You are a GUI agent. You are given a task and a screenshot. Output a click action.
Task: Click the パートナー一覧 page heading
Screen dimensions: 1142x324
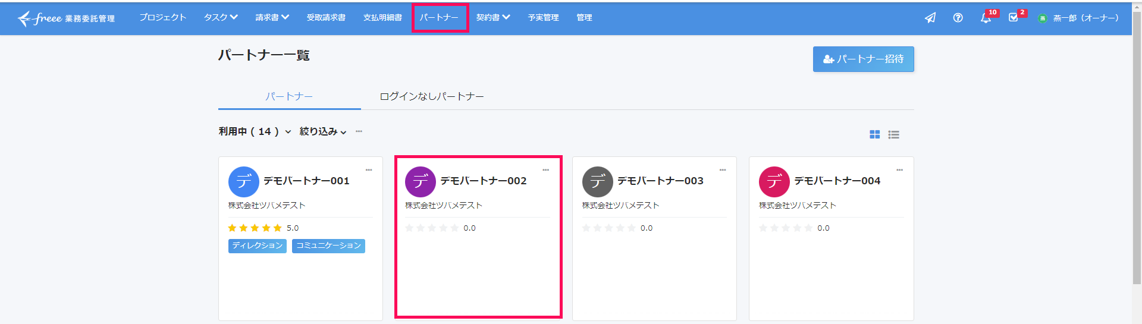click(264, 56)
